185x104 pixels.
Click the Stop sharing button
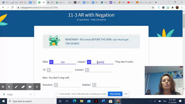(115, 94)
